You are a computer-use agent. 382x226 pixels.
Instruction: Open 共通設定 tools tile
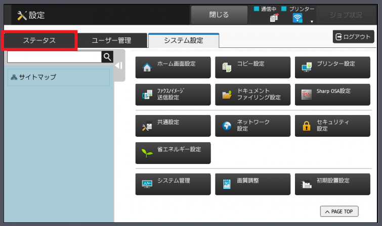[173, 126]
